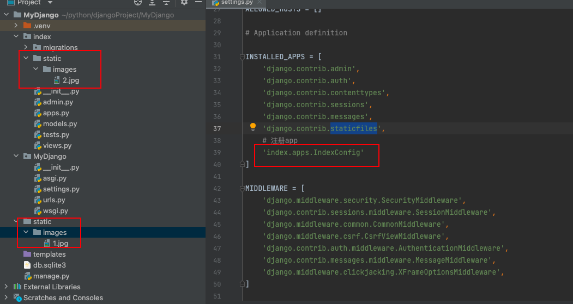Click the urls.py Python file icon
The height and width of the screenshot is (304, 573).
point(38,200)
